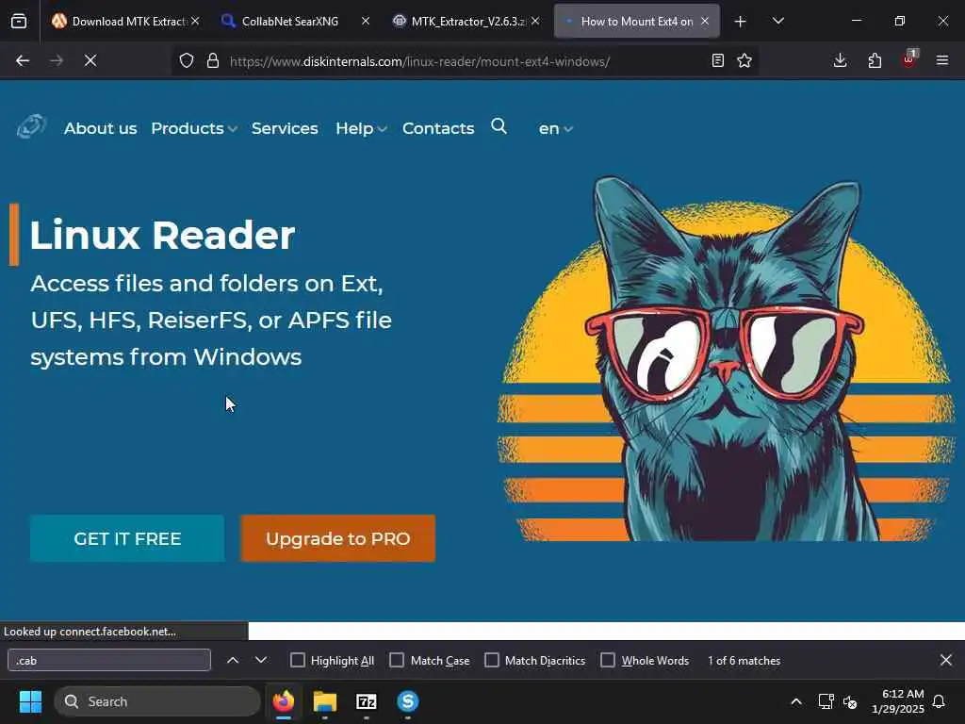Viewport: 965px width, 724px height.
Task: Open the clock and date flyout
Action: click(x=897, y=701)
